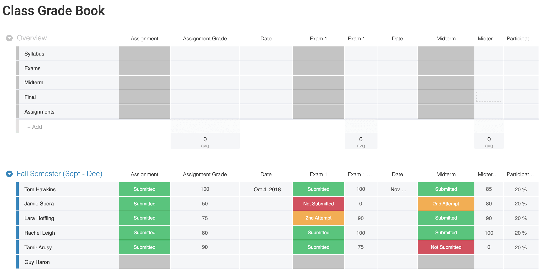
Task: Change Jamie Spera's 2nd Attempt Midterm status
Action: (446, 204)
